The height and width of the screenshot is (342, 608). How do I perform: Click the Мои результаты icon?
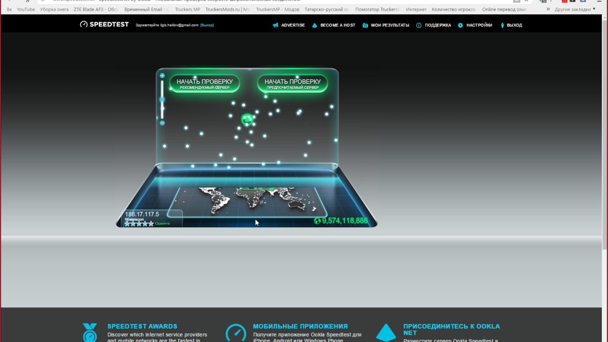[x=365, y=25]
